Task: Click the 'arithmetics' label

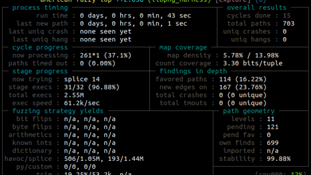Action: (30, 135)
